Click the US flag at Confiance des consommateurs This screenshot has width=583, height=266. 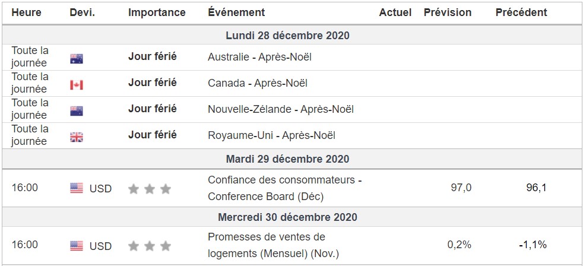(77, 188)
